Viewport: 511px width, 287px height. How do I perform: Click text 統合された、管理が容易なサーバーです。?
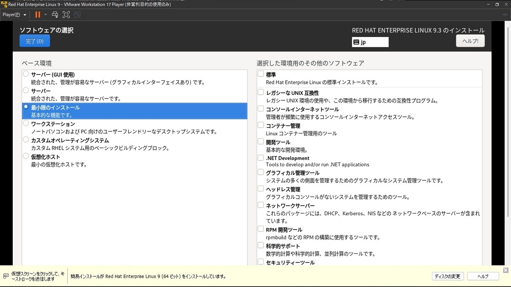tap(76, 99)
